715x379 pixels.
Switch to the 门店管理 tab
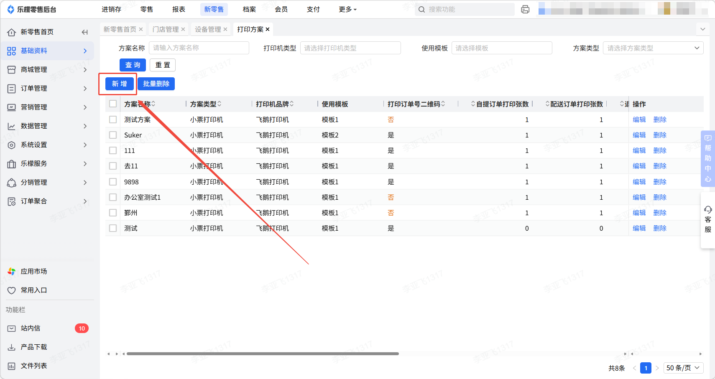(166, 29)
